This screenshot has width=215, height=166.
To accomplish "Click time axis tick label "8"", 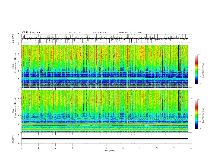I will point(157,148).
